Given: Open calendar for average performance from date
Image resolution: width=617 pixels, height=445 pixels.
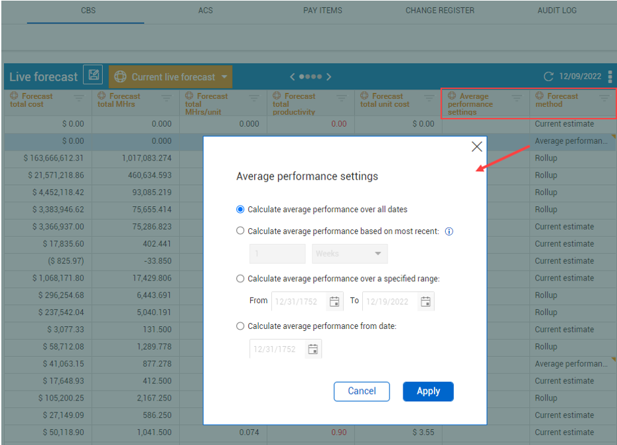Looking at the screenshot, I should [x=313, y=350].
